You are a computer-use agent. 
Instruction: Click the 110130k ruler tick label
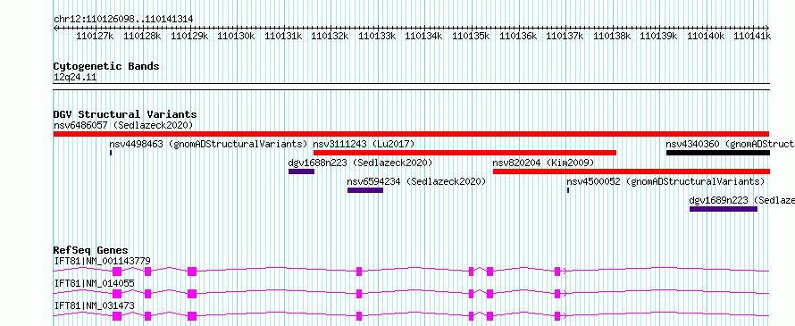[237, 37]
